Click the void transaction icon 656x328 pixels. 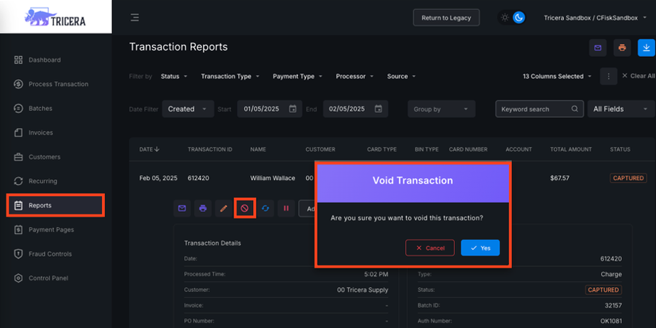pos(245,208)
